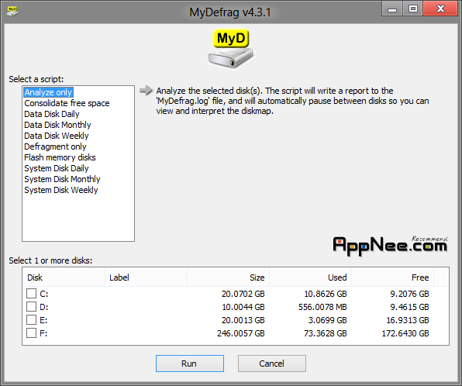Click the 9.2076 GB free value
This screenshot has width=462, height=386.
(409, 294)
